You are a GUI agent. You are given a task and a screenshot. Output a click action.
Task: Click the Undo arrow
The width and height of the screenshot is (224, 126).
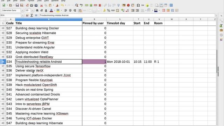(x=62, y=5)
